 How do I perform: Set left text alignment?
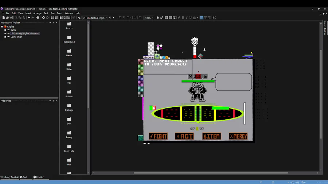[x=202, y=18]
